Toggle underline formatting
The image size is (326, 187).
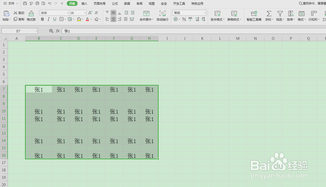tap(55, 19)
